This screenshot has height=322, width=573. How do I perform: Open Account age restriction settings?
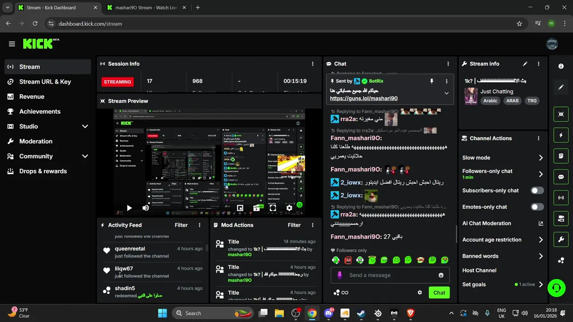pyautogui.click(x=503, y=240)
